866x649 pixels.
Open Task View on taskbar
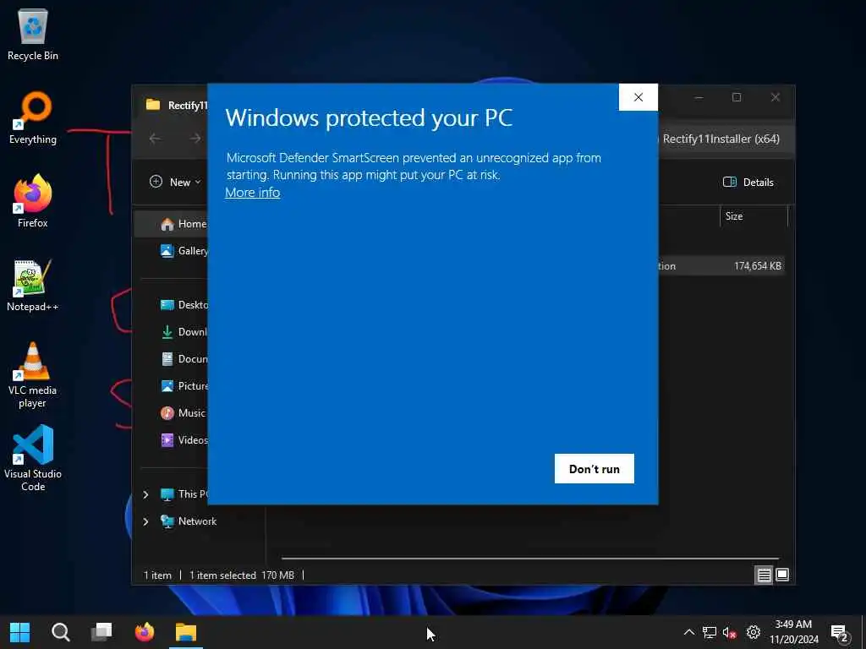pyautogui.click(x=101, y=632)
